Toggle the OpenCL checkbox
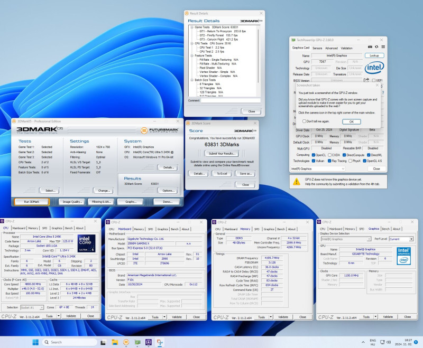Image resolution: width=423 pixels, height=348 pixels. click(314, 155)
